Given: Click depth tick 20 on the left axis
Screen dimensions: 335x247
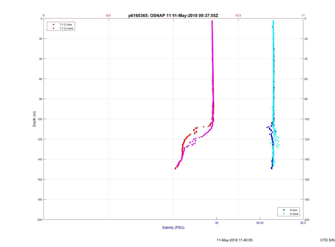Looking at the screenshot, I should tap(40, 39).
